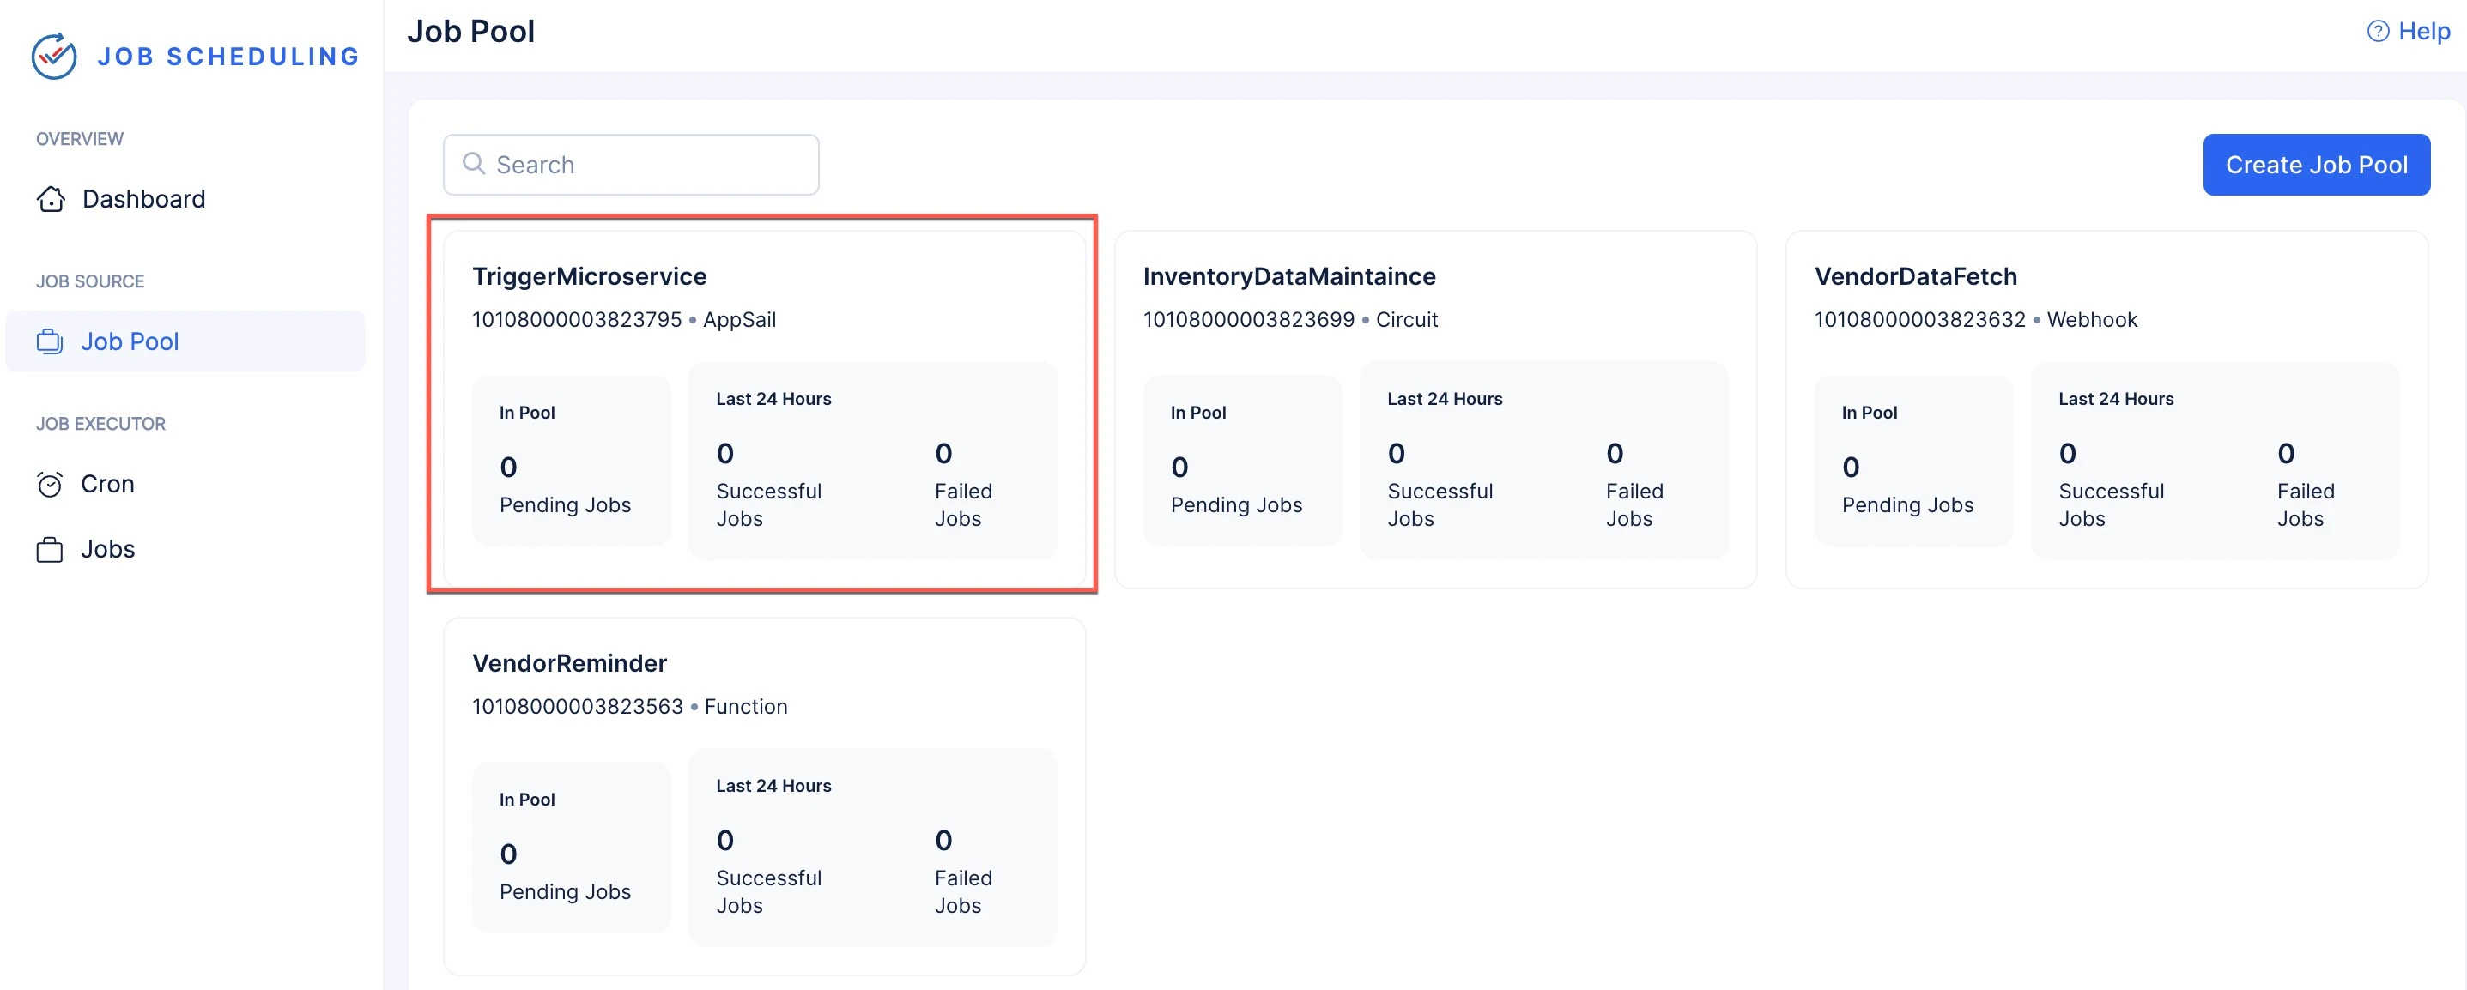The width and height of the screenshot is (2467, 990).
Task: Click Successful Jobs in TriggerMicroservice card
Action: pos(768,504)
